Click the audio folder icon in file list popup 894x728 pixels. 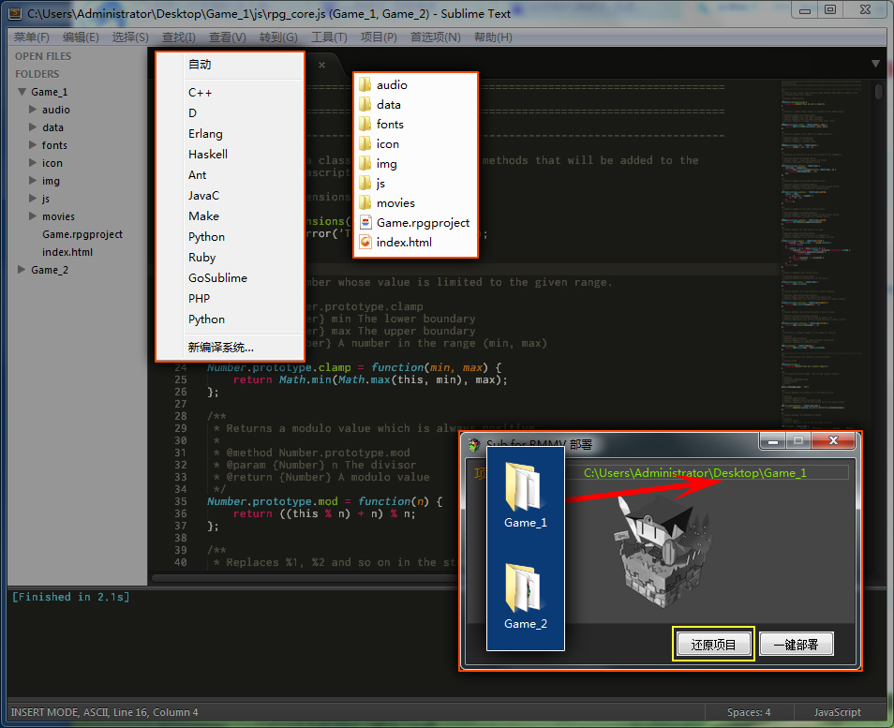tap(365, 85)
